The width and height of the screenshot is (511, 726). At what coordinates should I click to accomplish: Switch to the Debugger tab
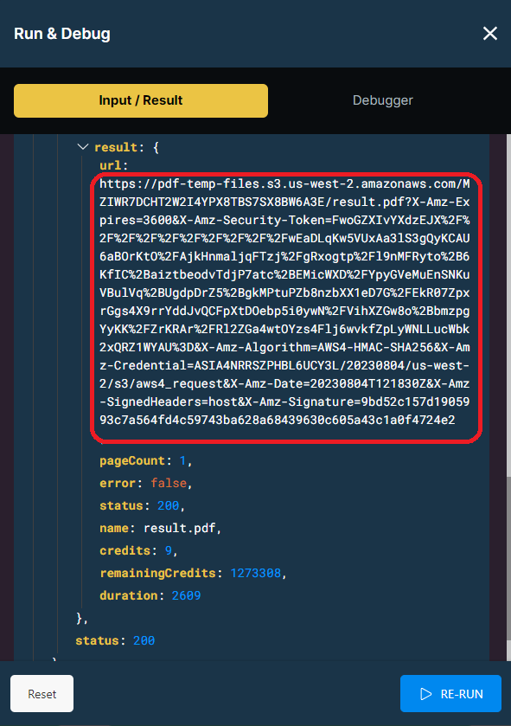pos(382,100)
